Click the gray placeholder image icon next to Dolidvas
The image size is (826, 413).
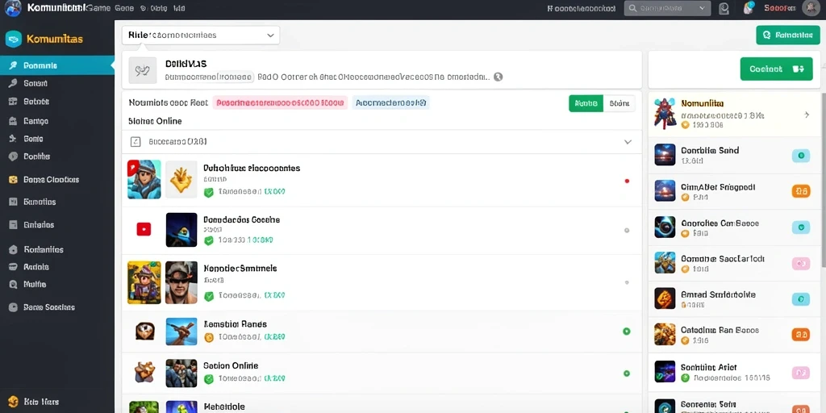click(143, 71)
